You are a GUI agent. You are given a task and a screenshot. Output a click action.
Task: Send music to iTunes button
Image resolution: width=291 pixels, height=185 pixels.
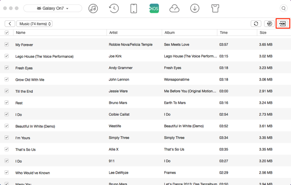269,24
